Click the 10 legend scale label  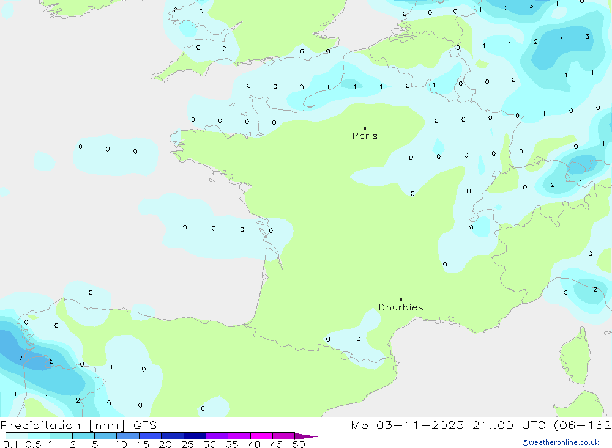coord(121,444)
